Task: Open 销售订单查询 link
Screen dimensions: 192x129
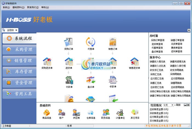Action: point(177,40)
